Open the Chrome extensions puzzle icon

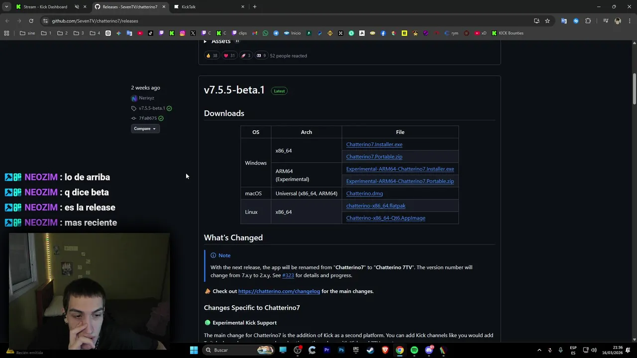point(588,21)
